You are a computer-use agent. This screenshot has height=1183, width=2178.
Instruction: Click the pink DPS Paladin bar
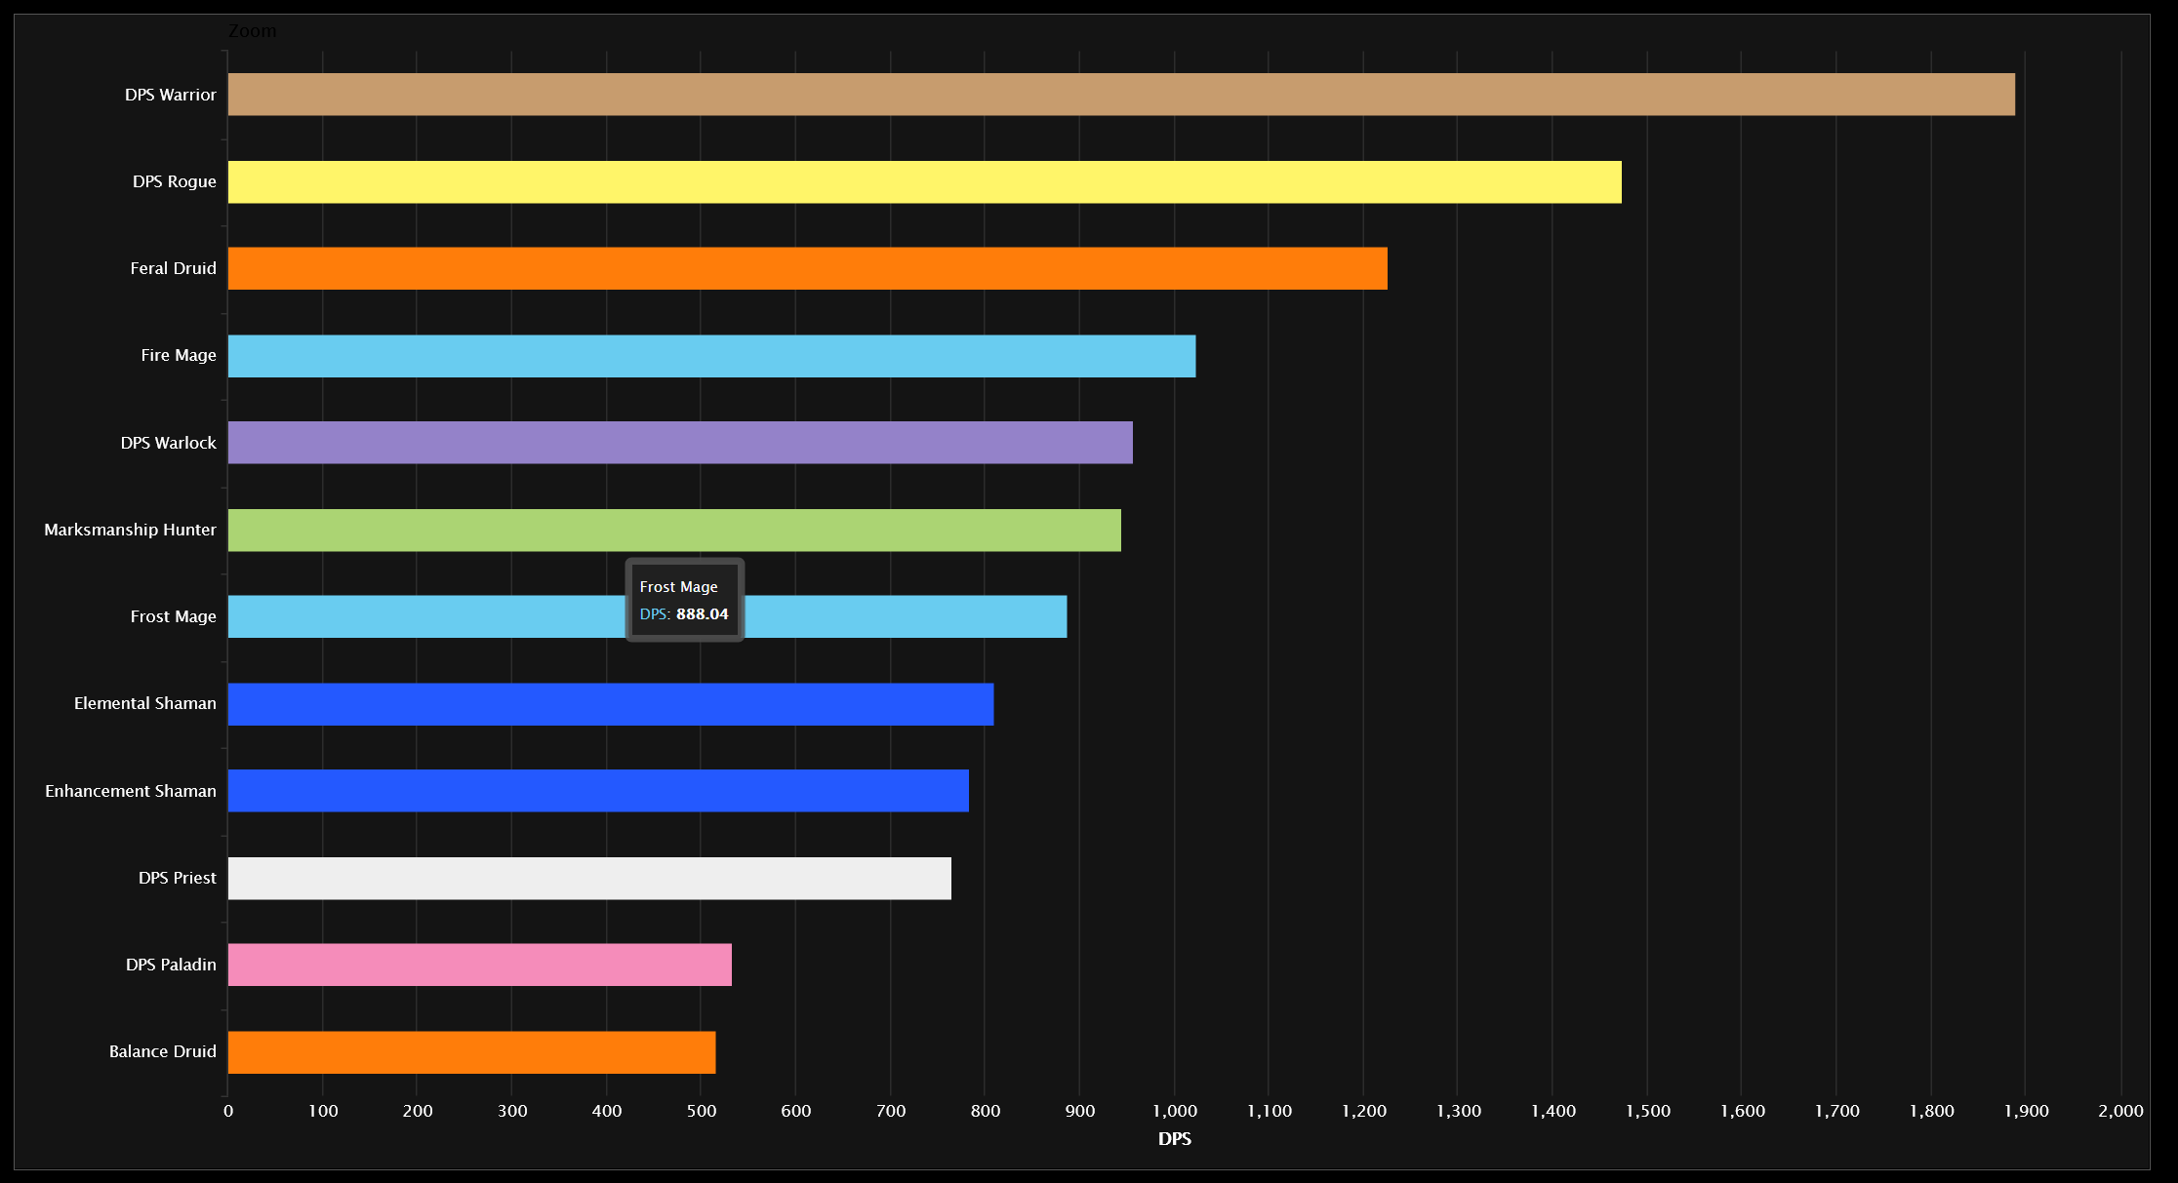[x=480, y=965]
